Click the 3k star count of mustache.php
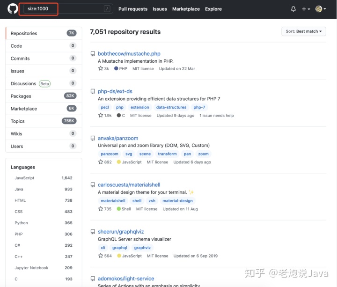This screenshot has width=337, height=287. coord(103,68)
